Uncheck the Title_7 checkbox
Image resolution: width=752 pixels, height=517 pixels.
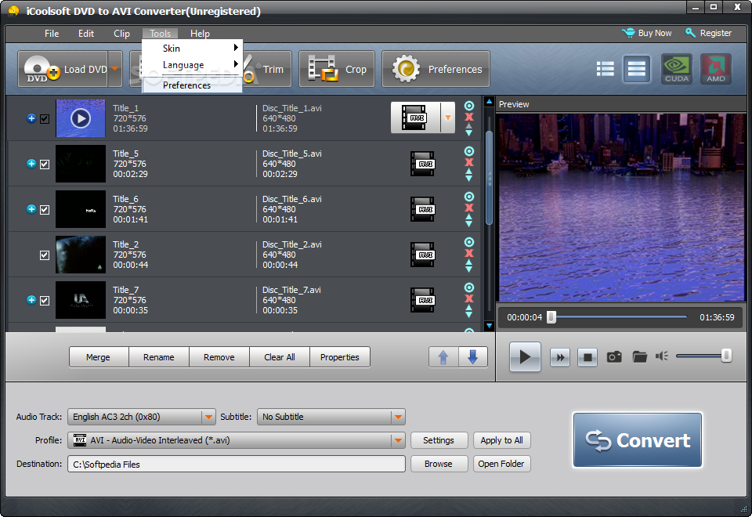coord(45,301)
